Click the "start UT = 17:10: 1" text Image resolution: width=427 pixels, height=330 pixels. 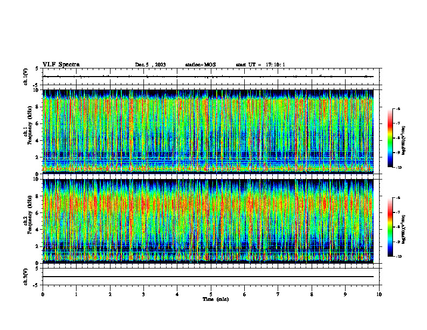[x=260, y=65]
